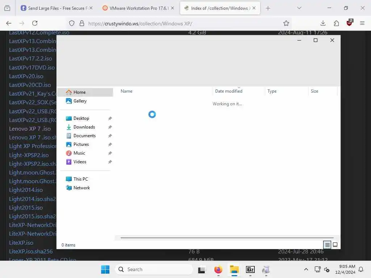371x278 pixels.
Task: Open the clock and calendar flyout
Action: coord(345,269)
